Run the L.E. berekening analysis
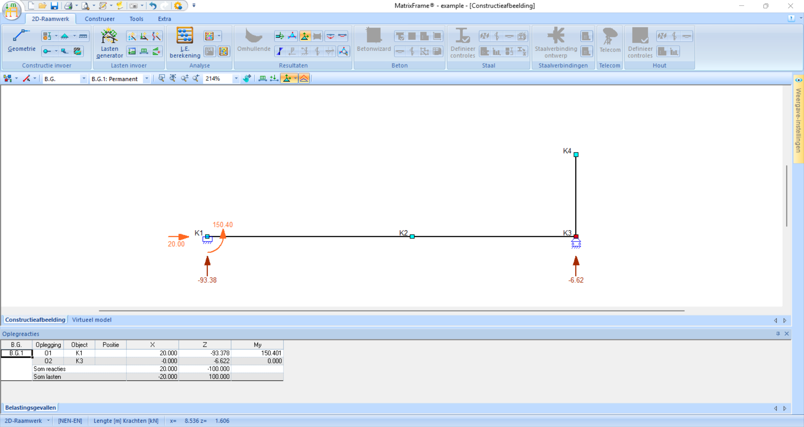Screen dimensions: 804x427 (185, 43)
